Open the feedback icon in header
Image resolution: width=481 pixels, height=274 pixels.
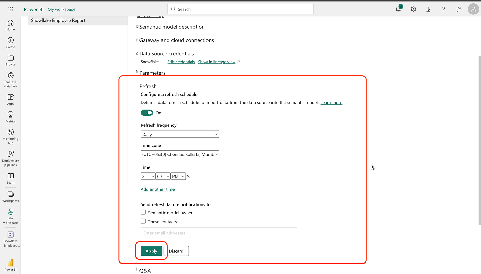click(458, 9)
